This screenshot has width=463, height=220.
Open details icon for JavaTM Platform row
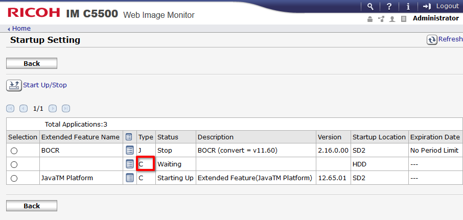pos(129,178)
